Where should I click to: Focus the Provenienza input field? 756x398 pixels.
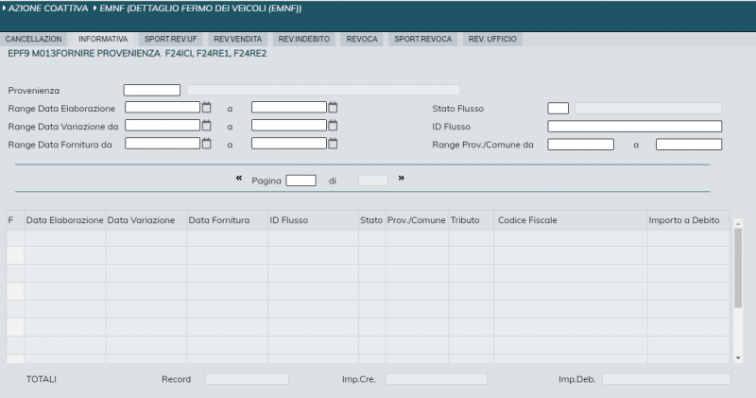[x=151, y=90]
